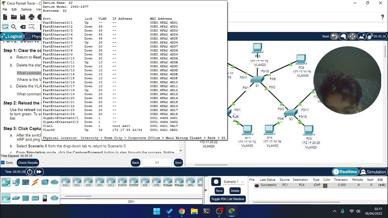
Task: Click the Back navigation arrow icon
Action: coord(334,36)
